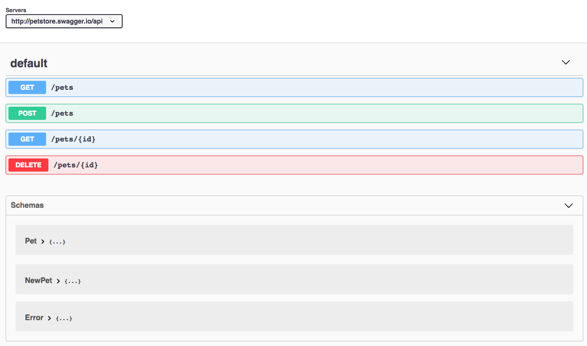Open the Servers dropdown selector
The height and width of the screenshot is (346, 587).
tap(64, 21)
